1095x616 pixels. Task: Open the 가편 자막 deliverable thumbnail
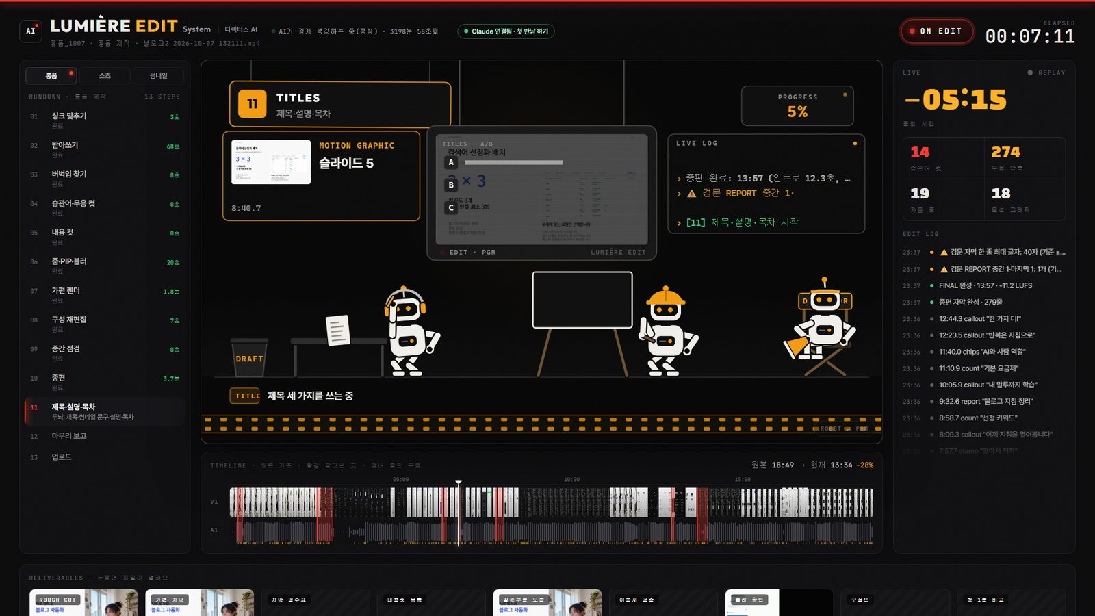click(199, 602)
